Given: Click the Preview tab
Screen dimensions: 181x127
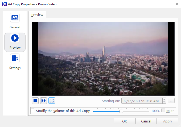Looking at the screenshot, I should point(37,15).
